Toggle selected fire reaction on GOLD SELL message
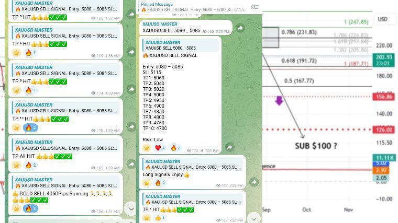This screenshot has height=223, width=398. click(30, 208)
